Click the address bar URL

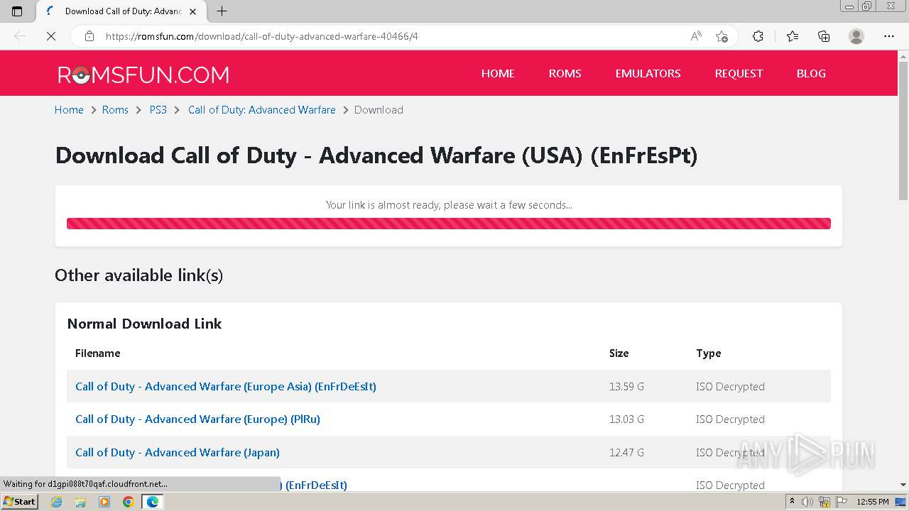(x=261, y=36)
